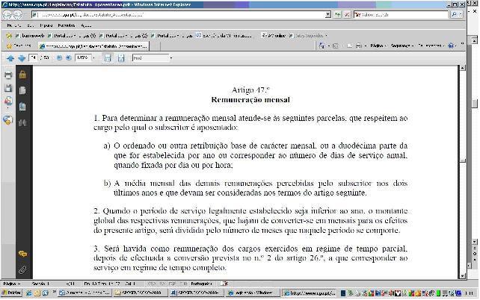Expand the address bar history dropdown

328,14
